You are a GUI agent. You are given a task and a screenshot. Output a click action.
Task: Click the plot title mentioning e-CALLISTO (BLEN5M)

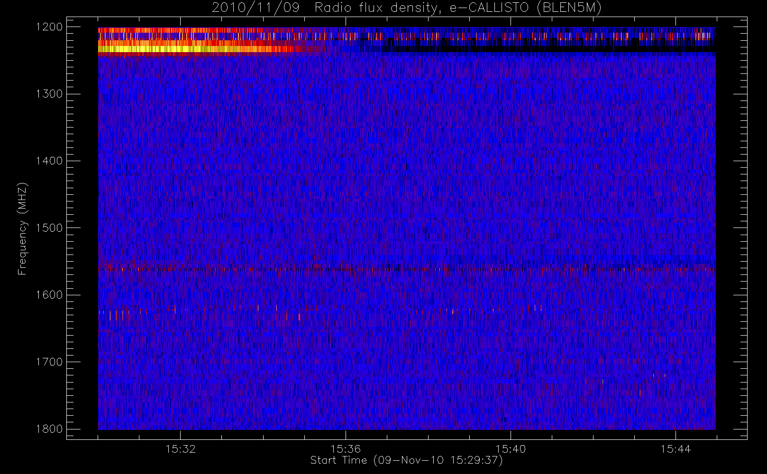pos(407,8)
